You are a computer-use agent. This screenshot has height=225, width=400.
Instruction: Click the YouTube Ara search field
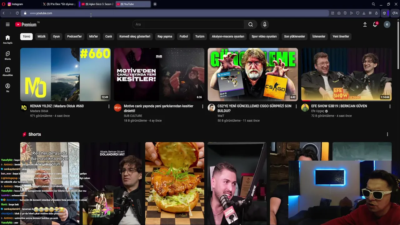click(188, 24)
